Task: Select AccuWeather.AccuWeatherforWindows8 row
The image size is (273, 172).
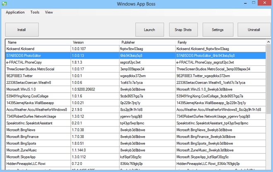Action: pyautogui.click(x=136, y=110)
